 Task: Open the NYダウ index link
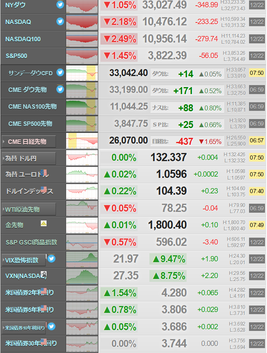click(15, 5)
